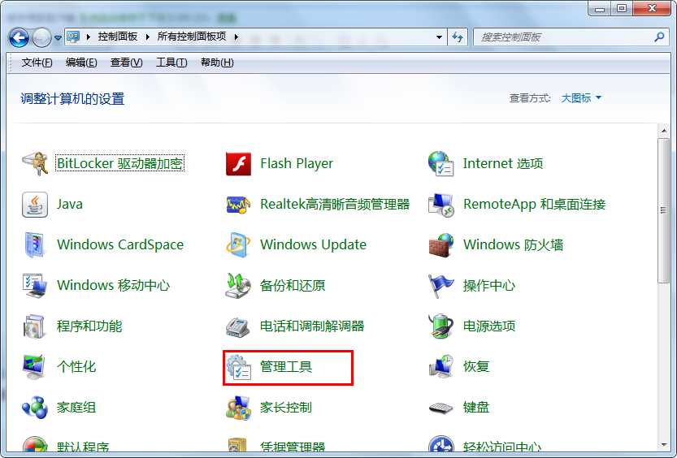Expand the arrow after 控制面板 breadcrumb
677x458 pixels.
click(x=148, y=37)
